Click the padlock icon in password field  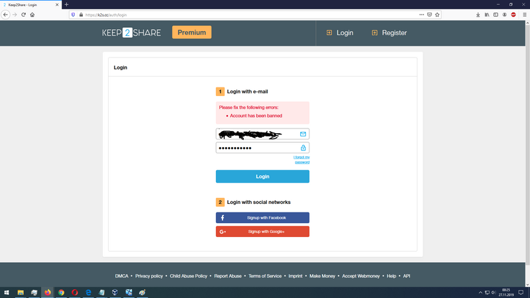[303, 148]
